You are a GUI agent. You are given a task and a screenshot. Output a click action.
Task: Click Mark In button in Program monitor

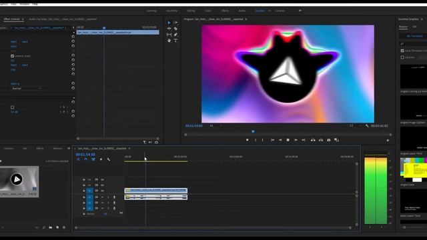pyautogui.click(x=256, y=140)
